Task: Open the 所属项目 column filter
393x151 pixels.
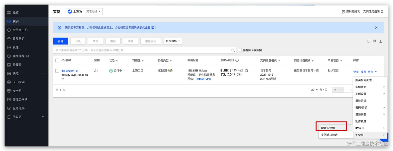Action: [341, 61]
